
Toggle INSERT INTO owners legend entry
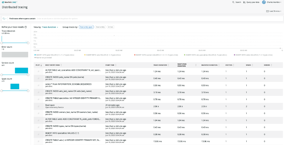(x=156, y=55)
